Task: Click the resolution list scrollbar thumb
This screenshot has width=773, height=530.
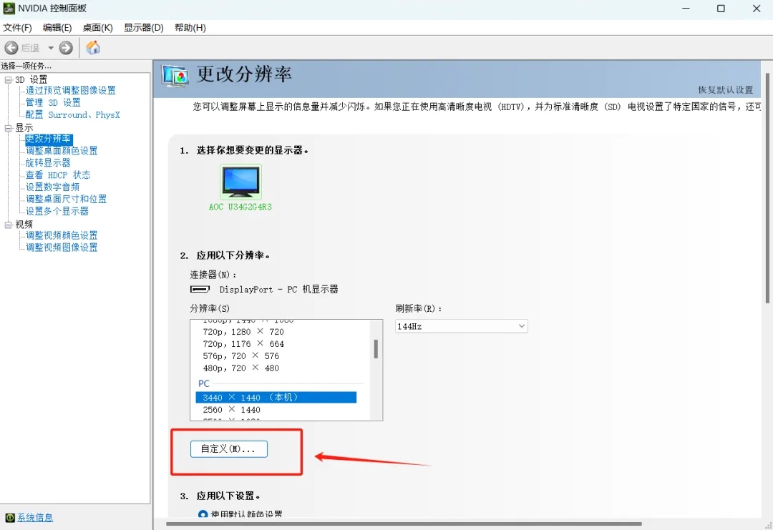Action: (376, 348)
